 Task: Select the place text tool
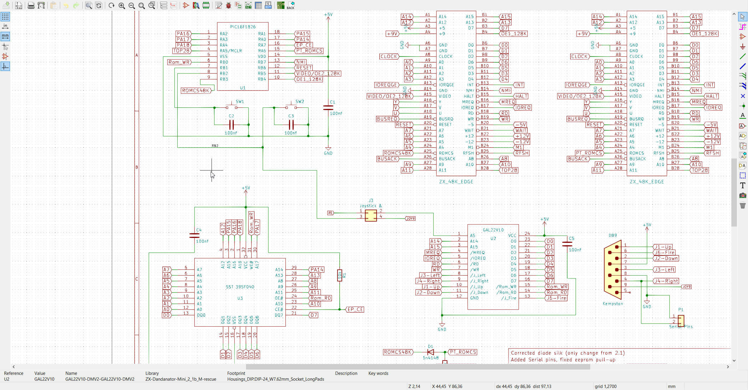tap(742, 185)
